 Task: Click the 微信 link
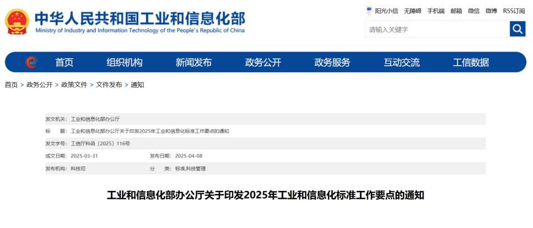point(474,11)
